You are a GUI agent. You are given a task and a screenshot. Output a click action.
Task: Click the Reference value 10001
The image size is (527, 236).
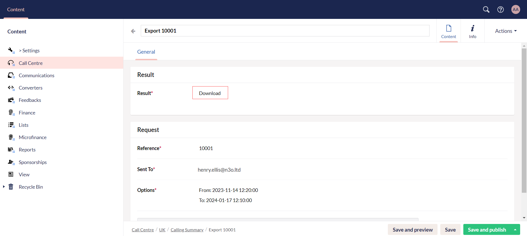pos(206,148)
